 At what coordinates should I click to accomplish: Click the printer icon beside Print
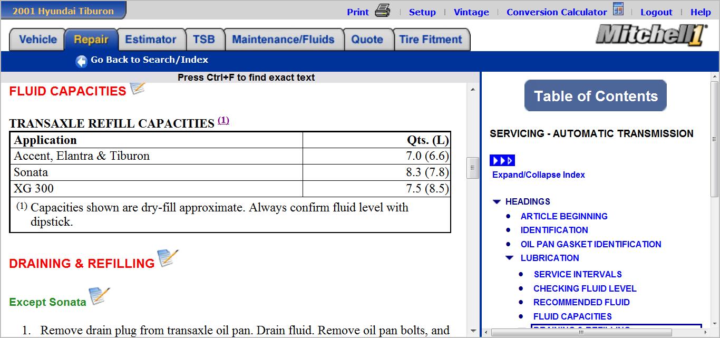click(x=383, y=11)
